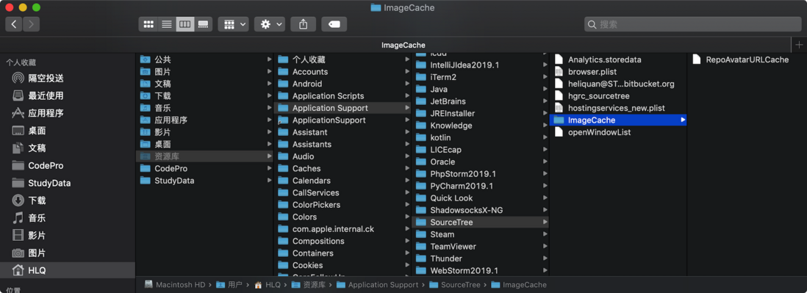The image size is (807, 293).
Task: Switch to icon view in toolbar
Action: (148, 24)
